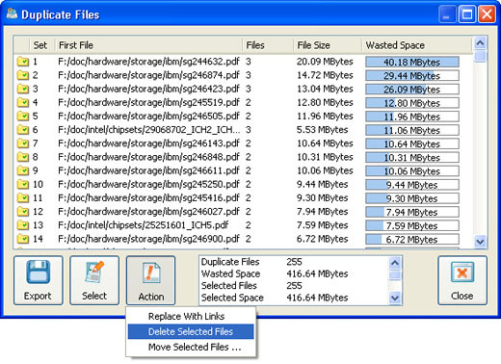Click the Duplicate Files title bar app icon
Image resolution: width=501 pixels, height=364 pixels.
point(12,14)
